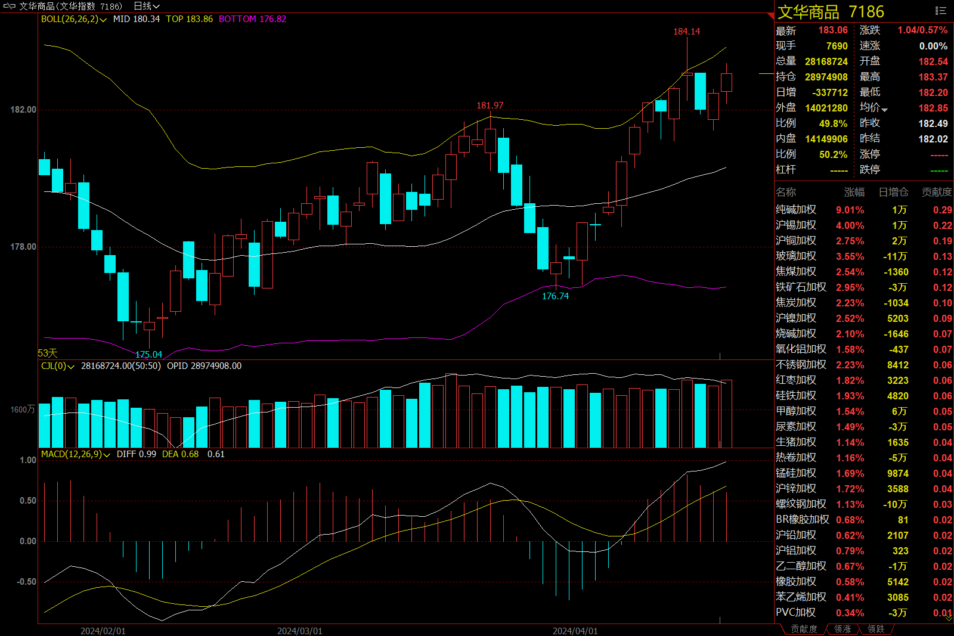Select the 生猪加权 row
This screenshot has width=954, height=636.
coord(864,442)
